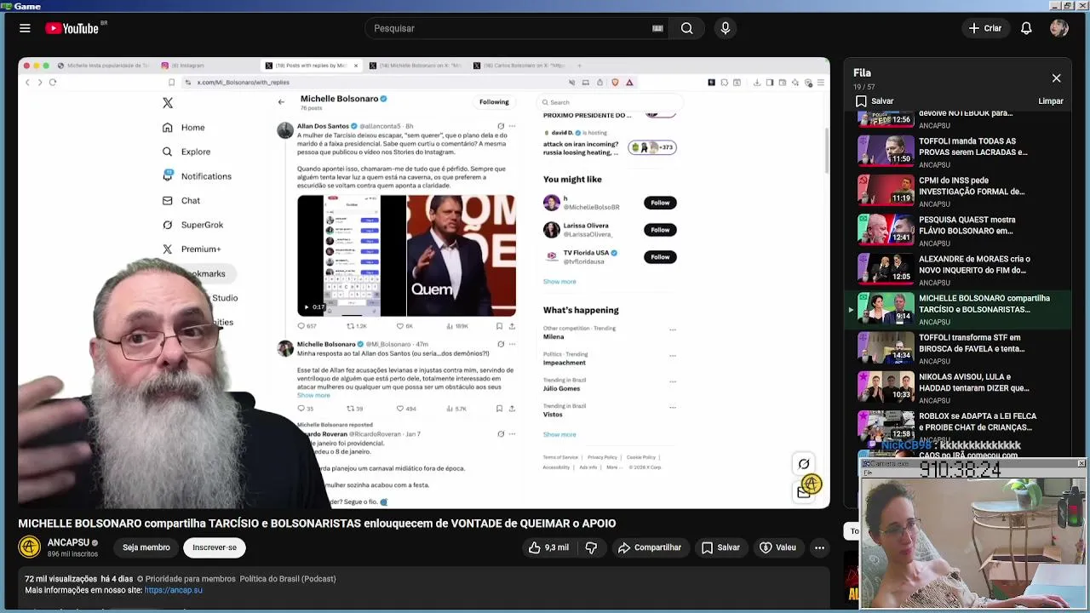Close the Fila queue panel
The width and height of the screenshot is (1090, 613).
tap(1056, 78)
